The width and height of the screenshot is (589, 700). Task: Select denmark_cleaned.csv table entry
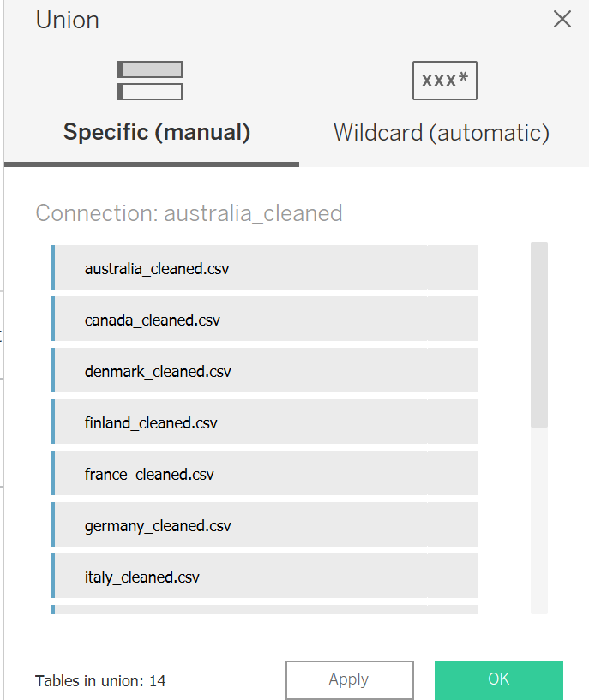[x=265, y=371]
